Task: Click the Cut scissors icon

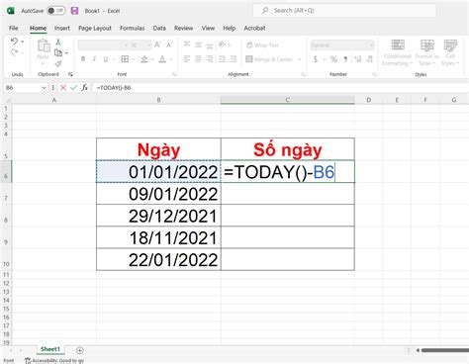Action: tap(58, 42)
